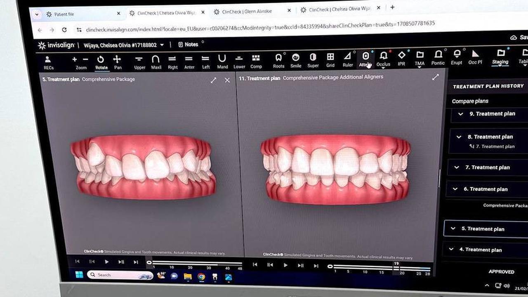
Task: Expand 9. Treatment plan chevron
Action: (x=461, y=114)
